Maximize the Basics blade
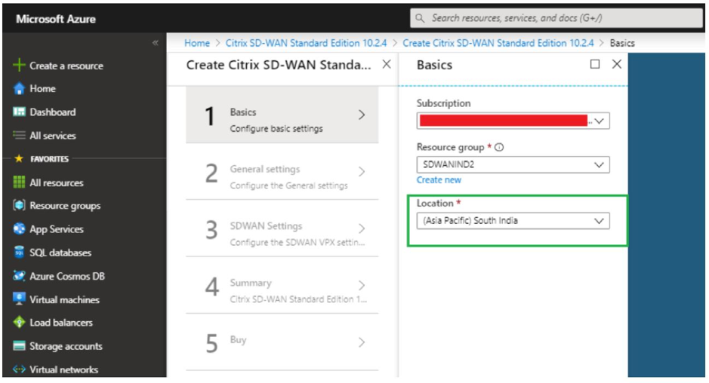The height and width of the screenshot is (383, 709). 595,64
